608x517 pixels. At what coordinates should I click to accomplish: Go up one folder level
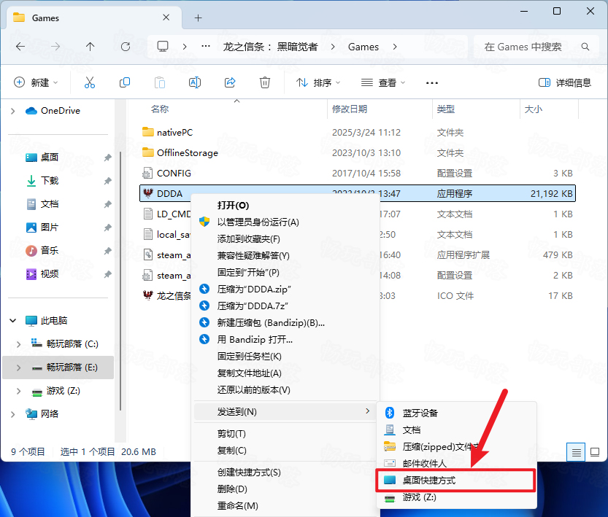(91, 47)
